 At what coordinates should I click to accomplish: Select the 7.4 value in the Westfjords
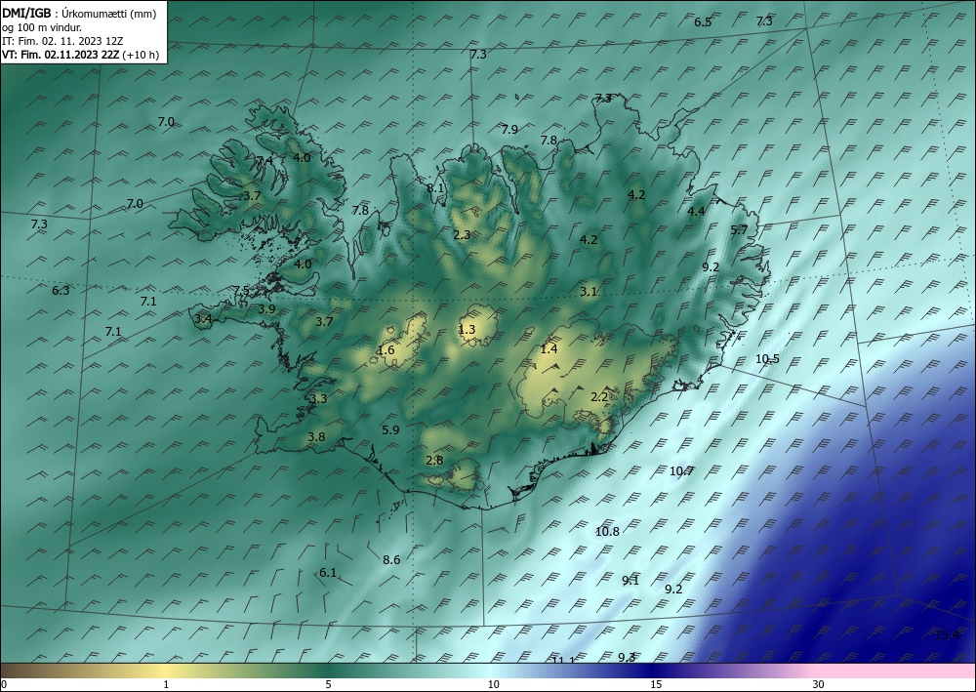(x=264, y=160)
